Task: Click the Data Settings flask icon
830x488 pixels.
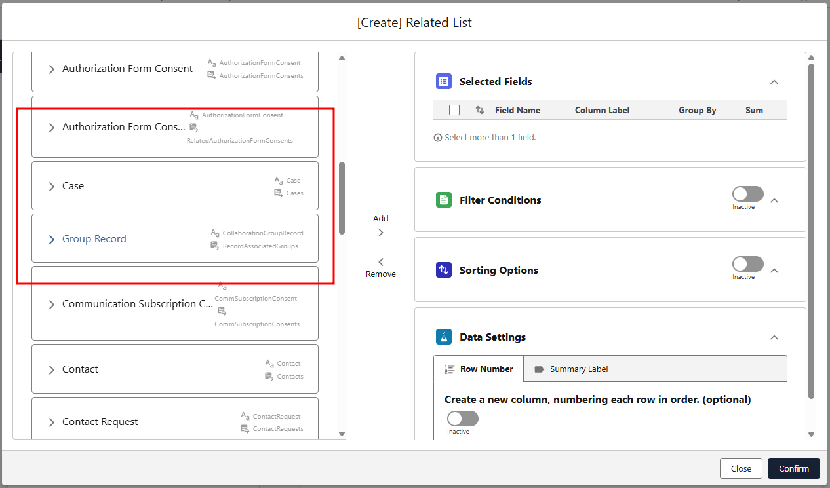Action: click(444, 337)
